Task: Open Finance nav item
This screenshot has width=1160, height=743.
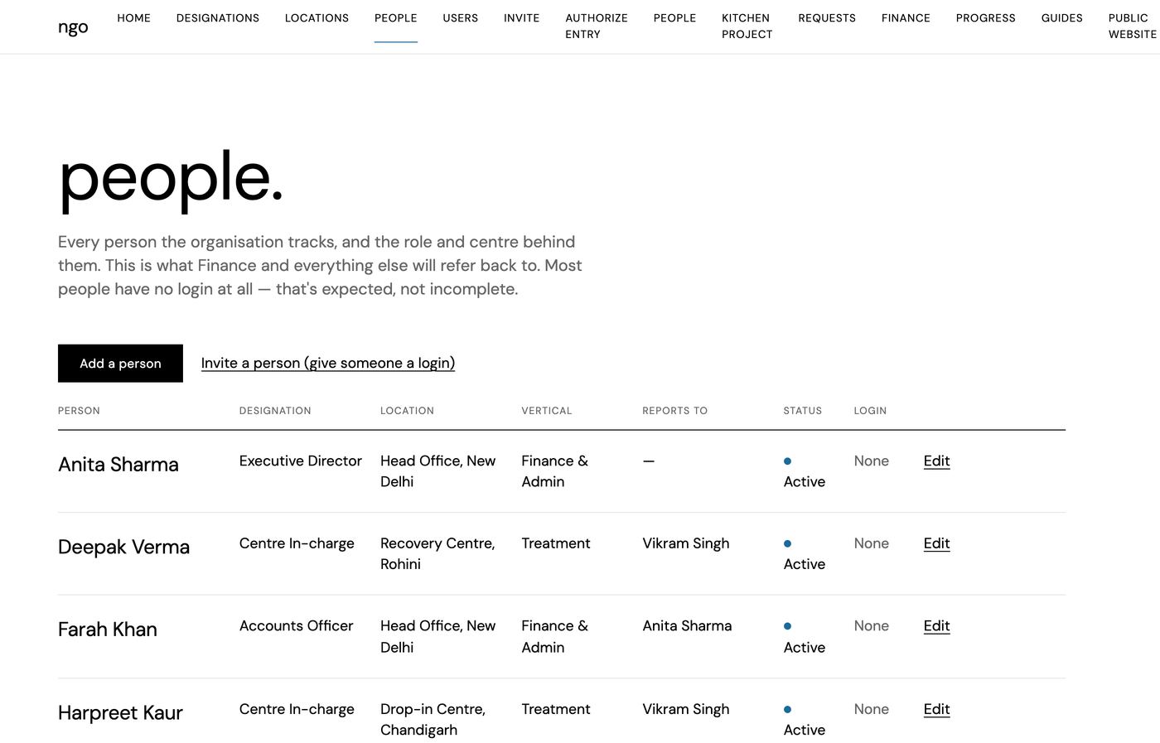Action: tap(906, 18)
